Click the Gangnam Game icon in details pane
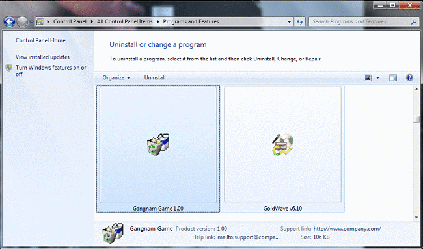This screenshot has height=249, width=423. pos(113,233)
